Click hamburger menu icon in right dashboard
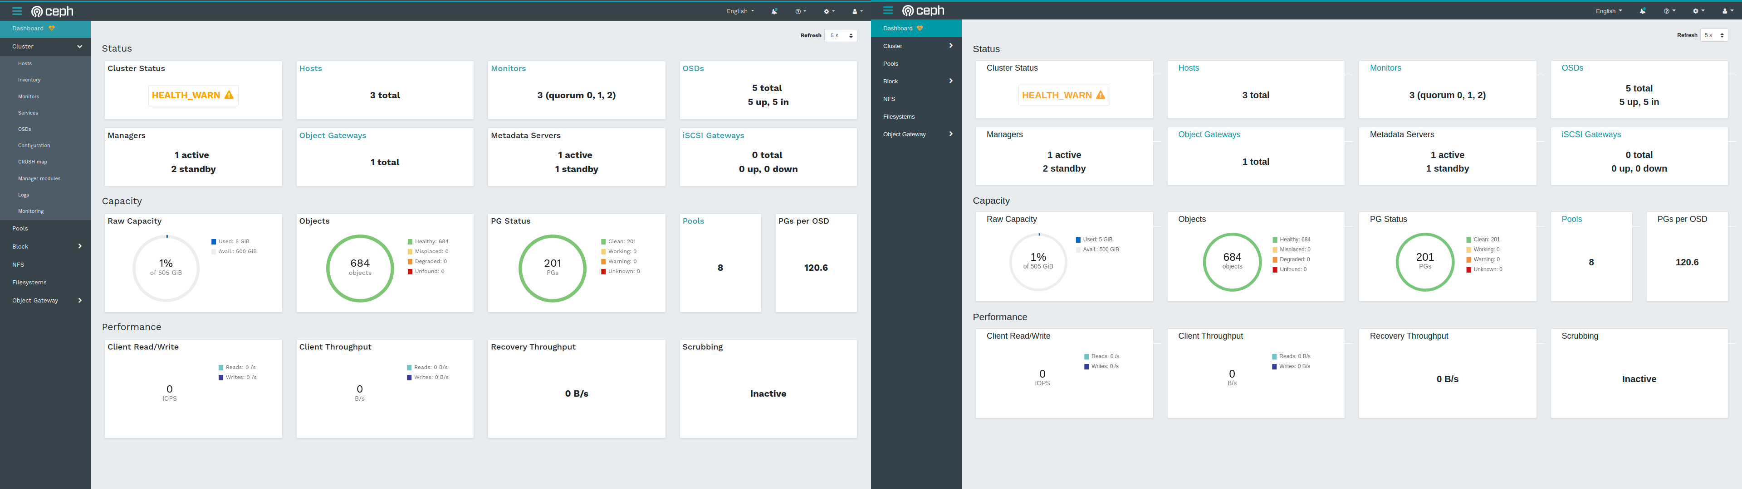The width and height of the screenshot is (1742, 489). click(x=888, y=10)
